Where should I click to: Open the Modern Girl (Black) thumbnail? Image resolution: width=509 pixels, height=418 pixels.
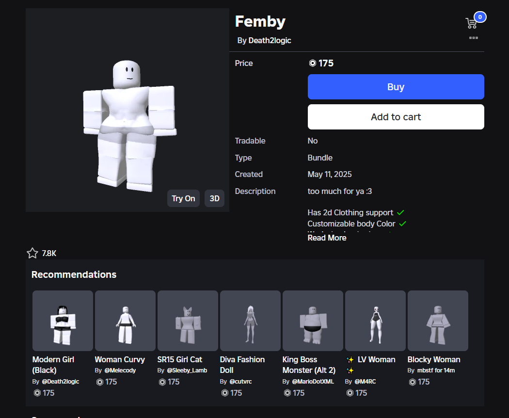[63, 321]
